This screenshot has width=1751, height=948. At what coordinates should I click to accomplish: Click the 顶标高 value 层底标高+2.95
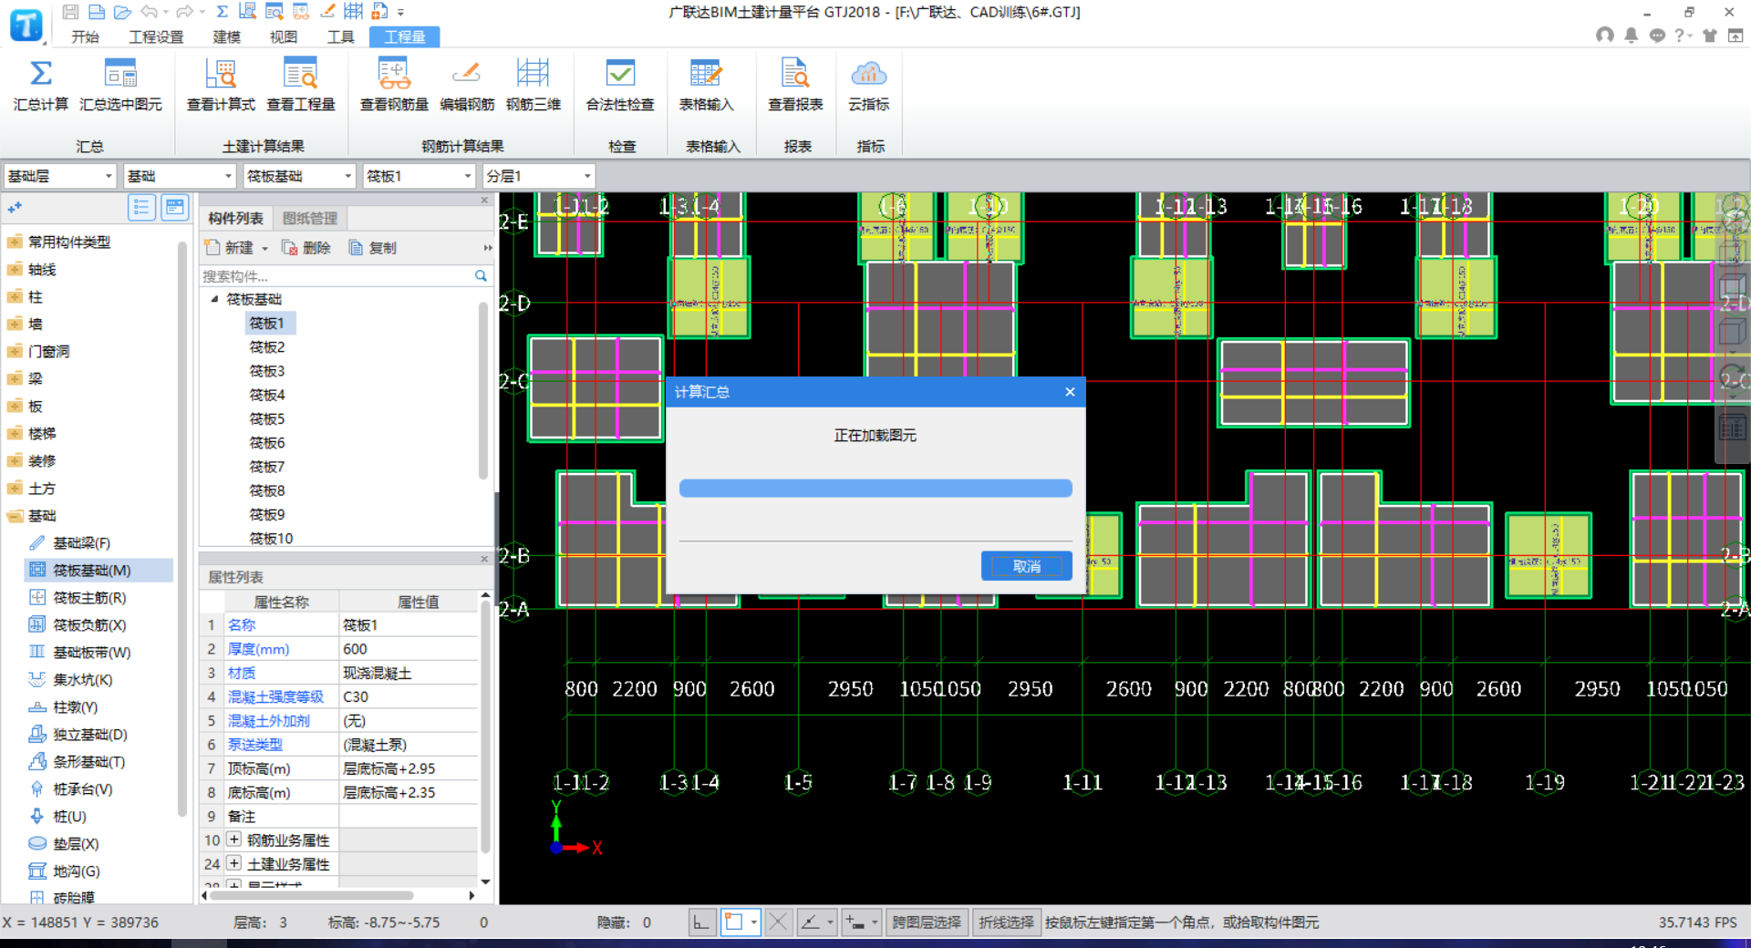(408, 768)
